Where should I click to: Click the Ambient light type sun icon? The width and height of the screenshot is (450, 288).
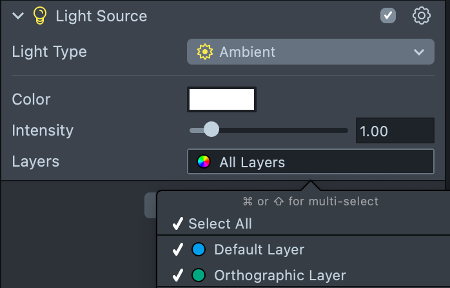click(205, 52)
